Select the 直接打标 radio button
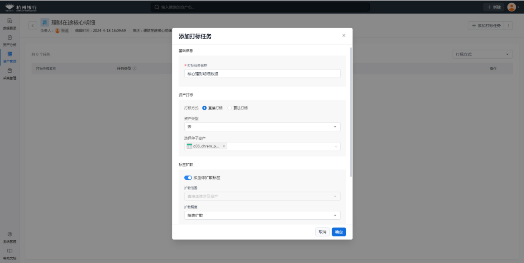The width and height of the screenshot is (524, 263). pos(205,108)
